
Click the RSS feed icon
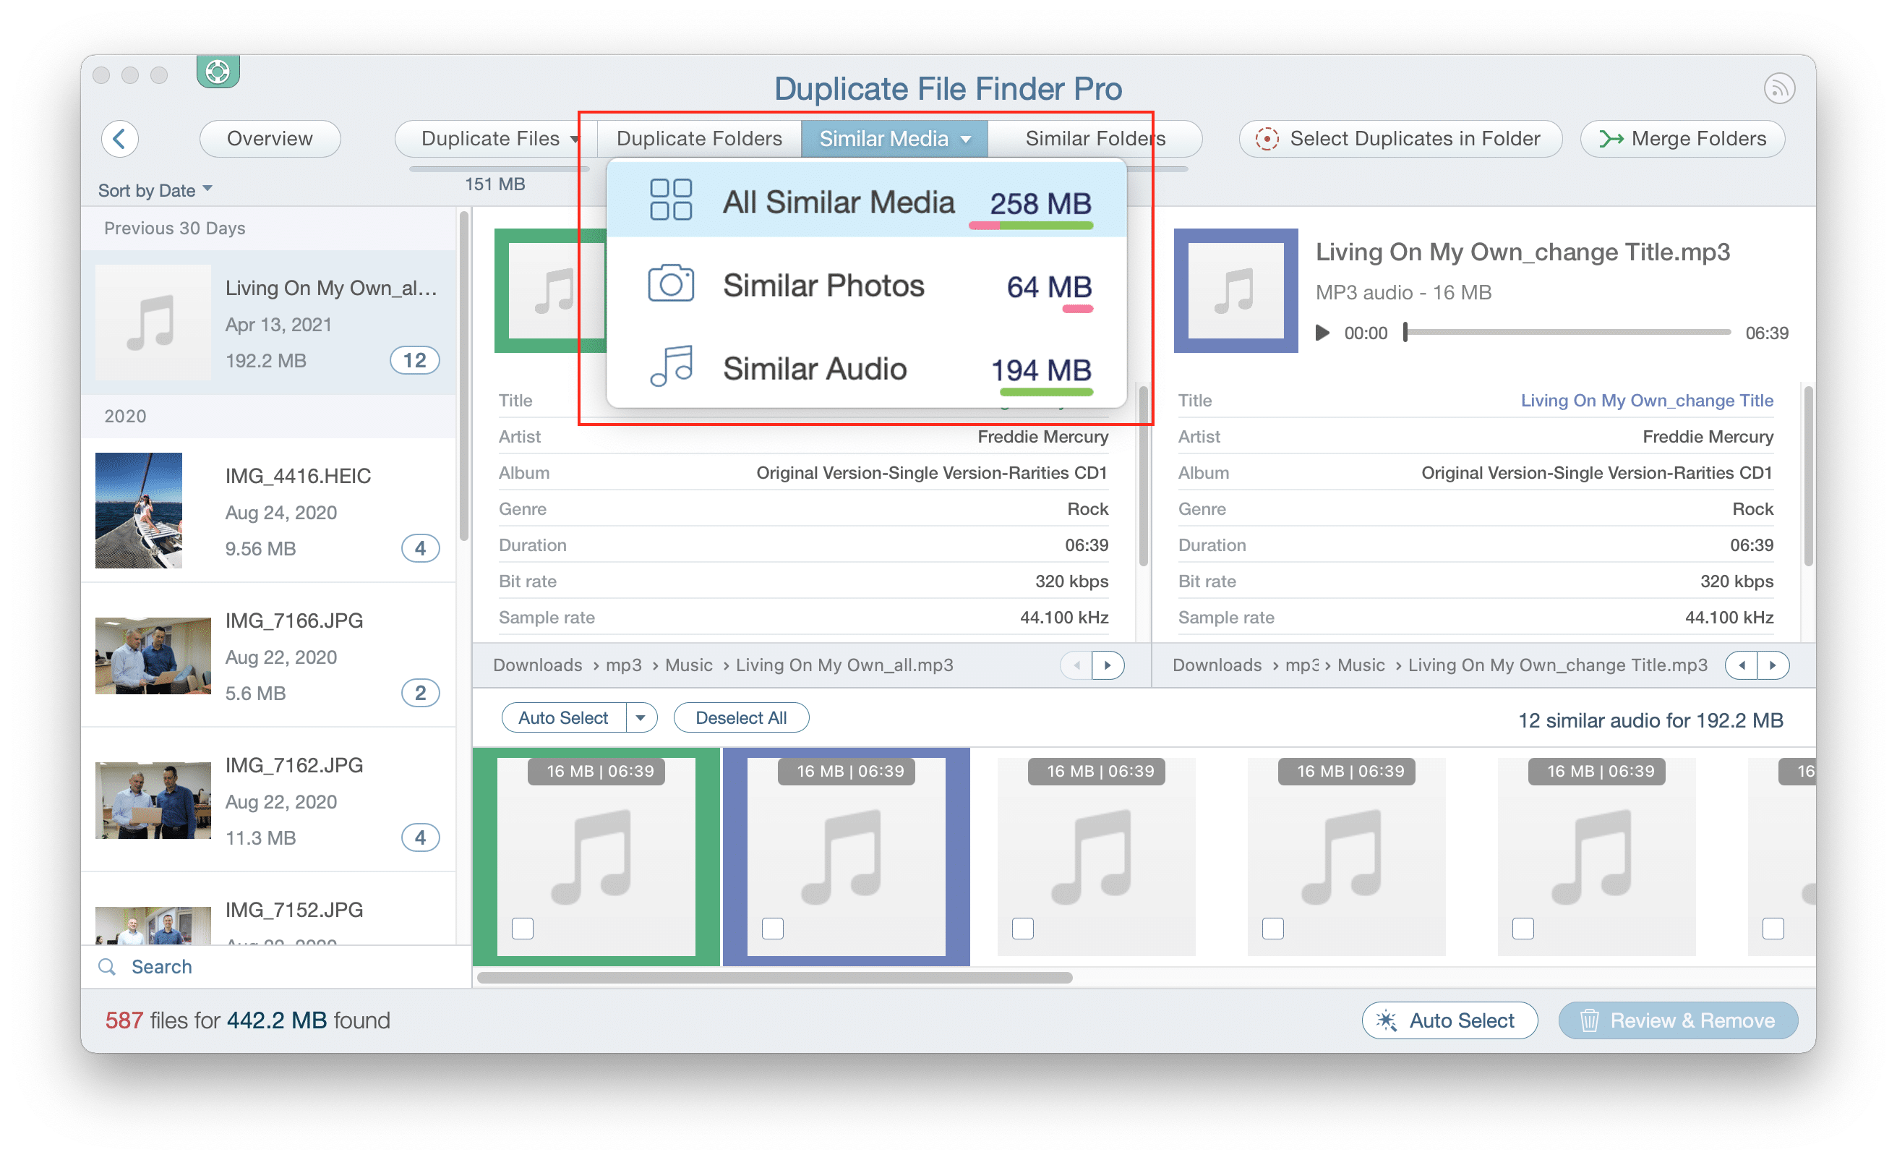coord(1779,88)
